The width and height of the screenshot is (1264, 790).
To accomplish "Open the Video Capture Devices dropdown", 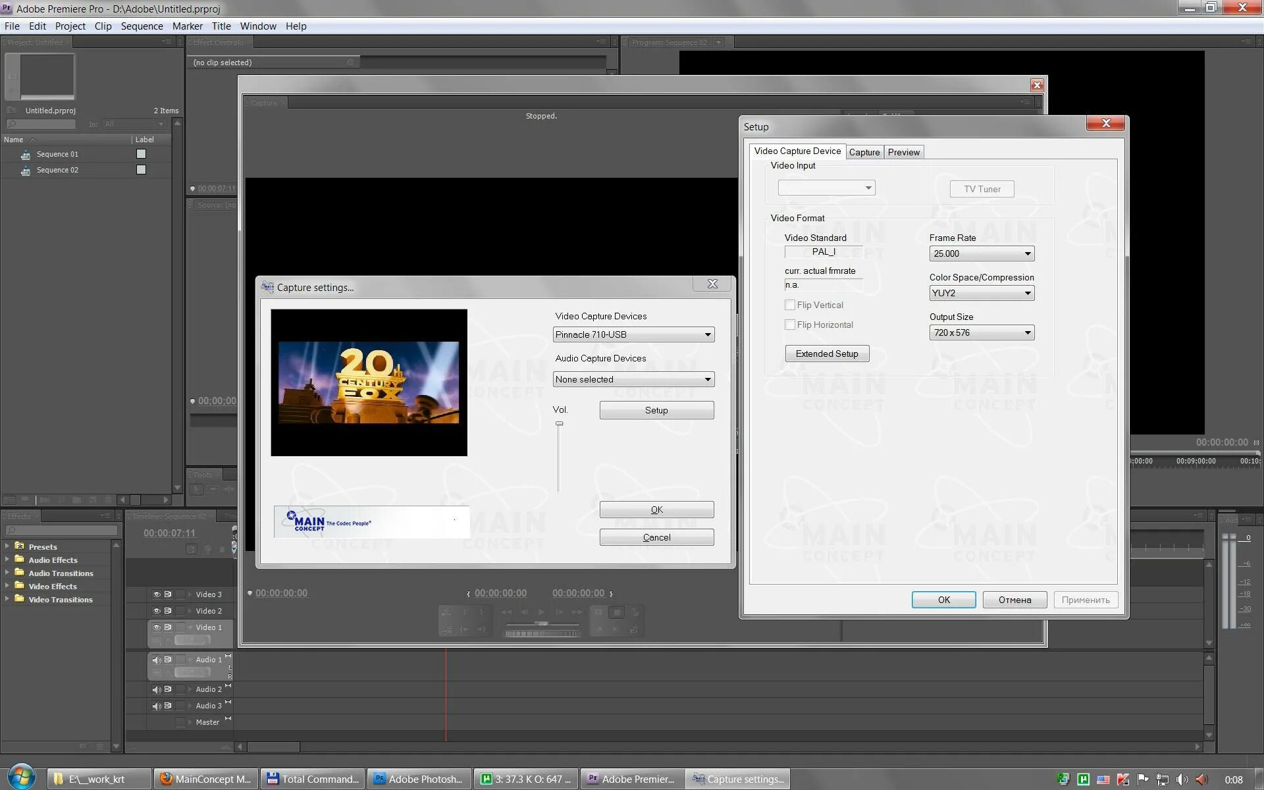I will click(708, 334).
